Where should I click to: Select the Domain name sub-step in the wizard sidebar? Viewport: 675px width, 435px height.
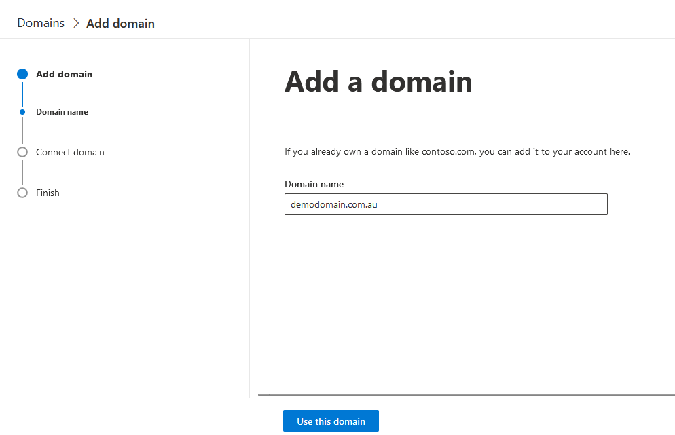[62, 112]
